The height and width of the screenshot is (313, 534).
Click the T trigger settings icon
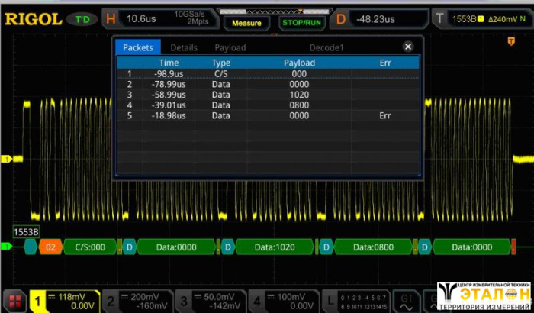[440, 19]
